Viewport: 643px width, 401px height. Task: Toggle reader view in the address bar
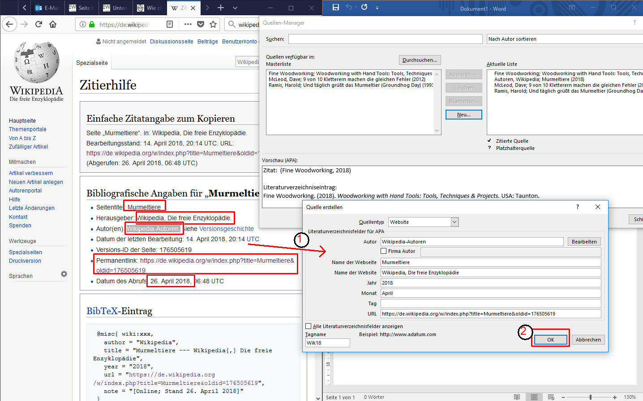170,24
